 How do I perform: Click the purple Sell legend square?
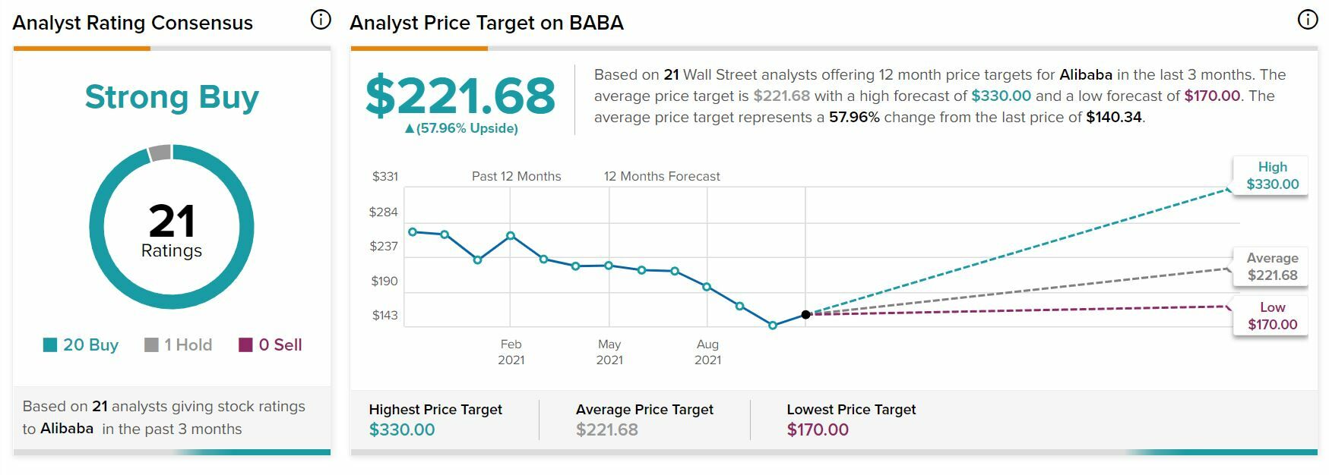[245, 345]
